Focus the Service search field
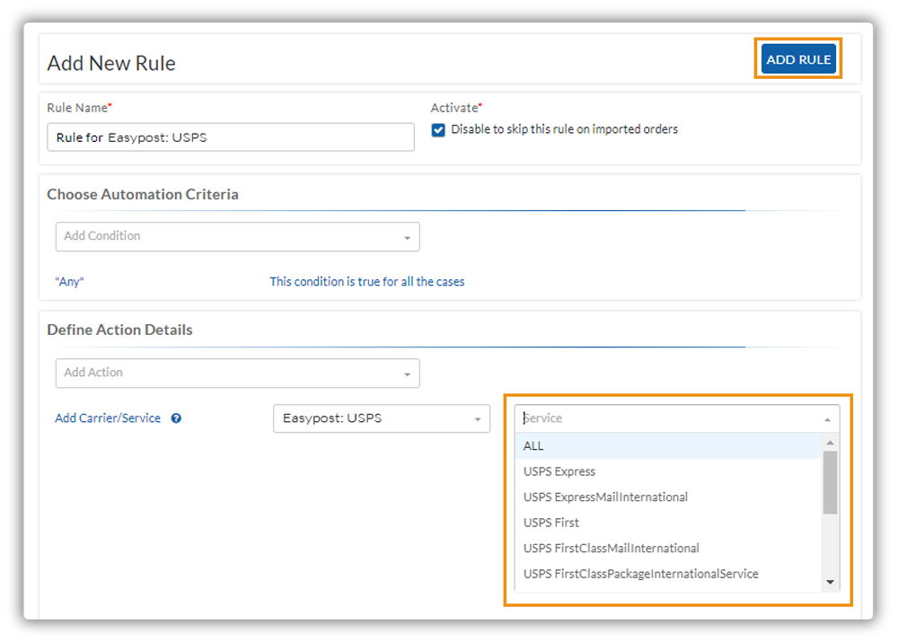 (668, 418)
